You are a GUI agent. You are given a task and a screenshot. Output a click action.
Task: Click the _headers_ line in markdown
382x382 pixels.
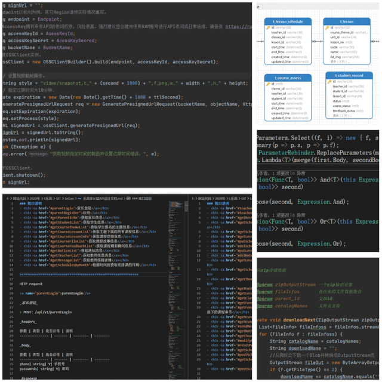point(28,322)
